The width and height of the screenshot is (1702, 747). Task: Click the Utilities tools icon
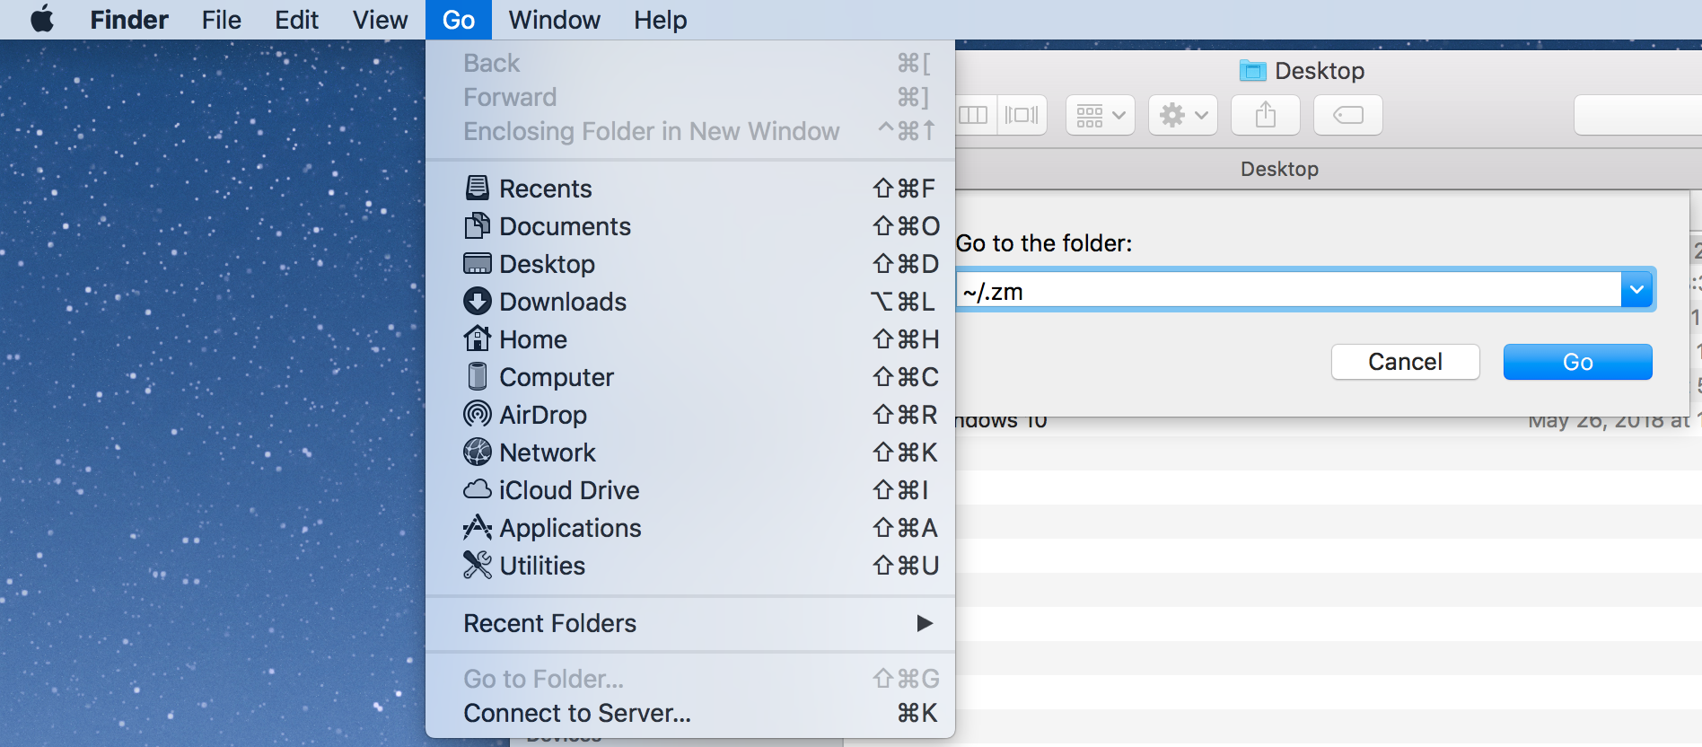[x=477, y=565]
